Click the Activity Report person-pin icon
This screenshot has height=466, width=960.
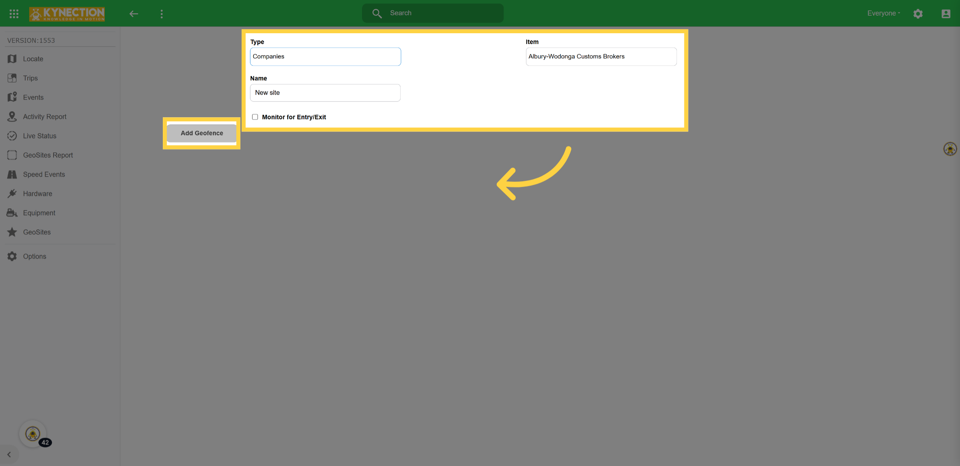[12, 116]
